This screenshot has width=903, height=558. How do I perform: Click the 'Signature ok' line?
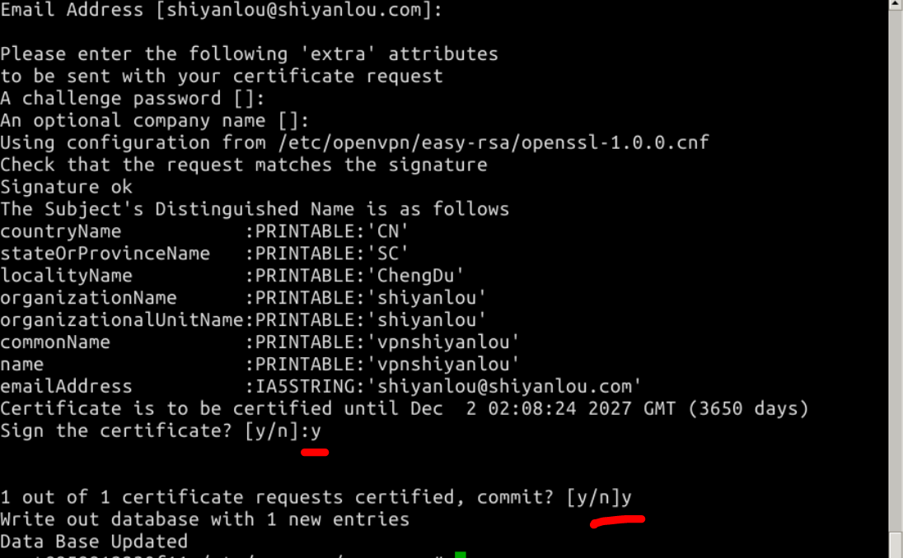(x=66, y=187)
